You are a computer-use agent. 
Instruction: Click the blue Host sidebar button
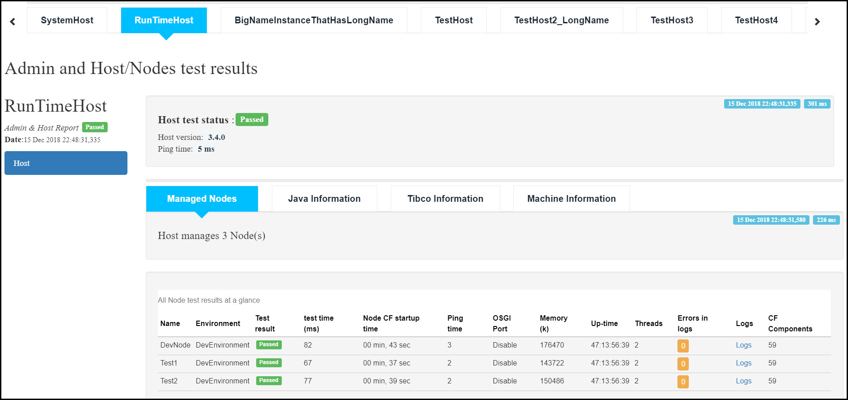point(66,163)
